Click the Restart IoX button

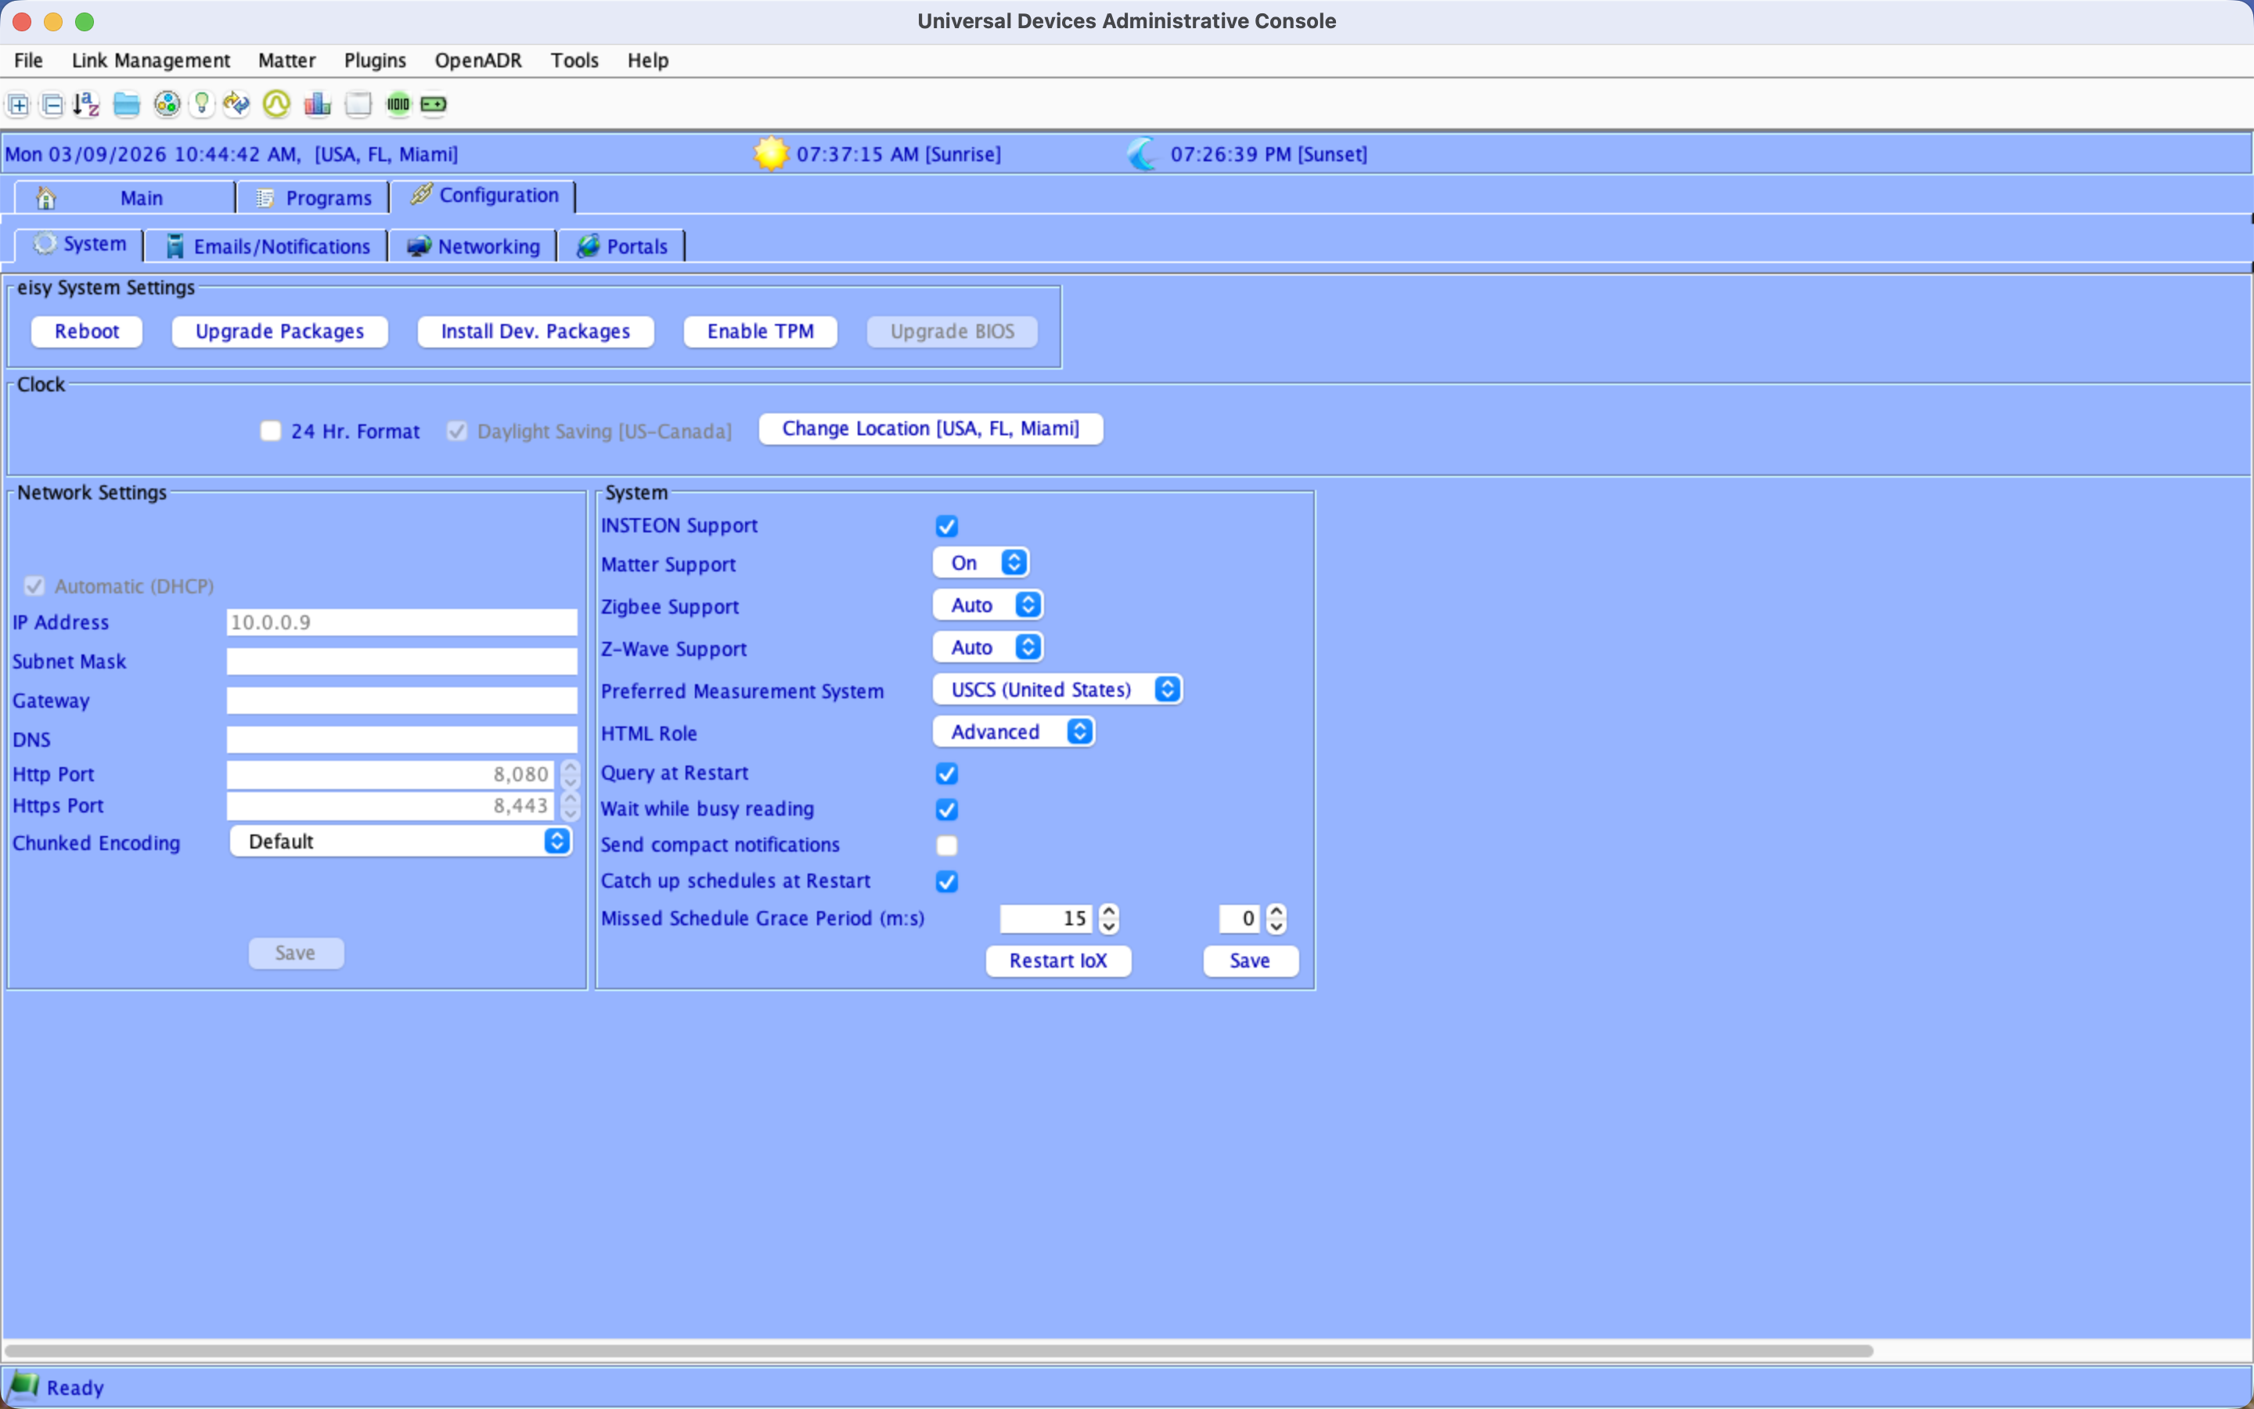pos(1058,960)
